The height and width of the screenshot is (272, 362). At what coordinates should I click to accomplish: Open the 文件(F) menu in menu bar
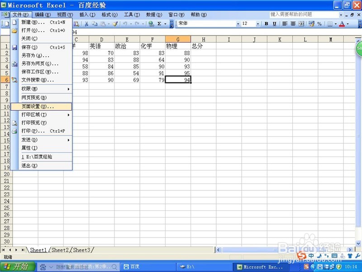[20, 15]
